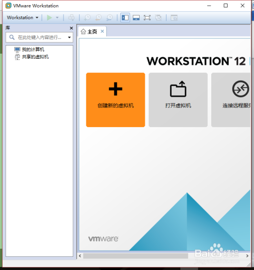Expand the library search filter dropdown arrow
This screenshot has width=254, height=270.
click(x=69, y=37)
